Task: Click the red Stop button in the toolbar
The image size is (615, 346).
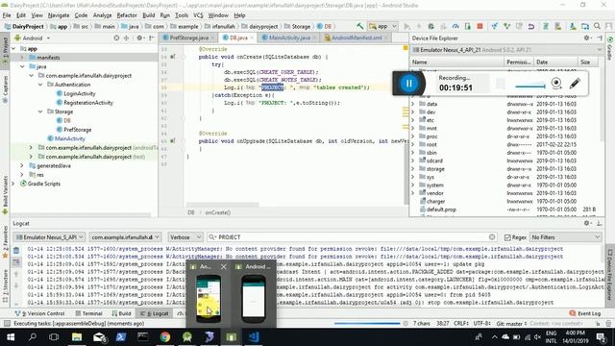Action: tap(480, 26)
